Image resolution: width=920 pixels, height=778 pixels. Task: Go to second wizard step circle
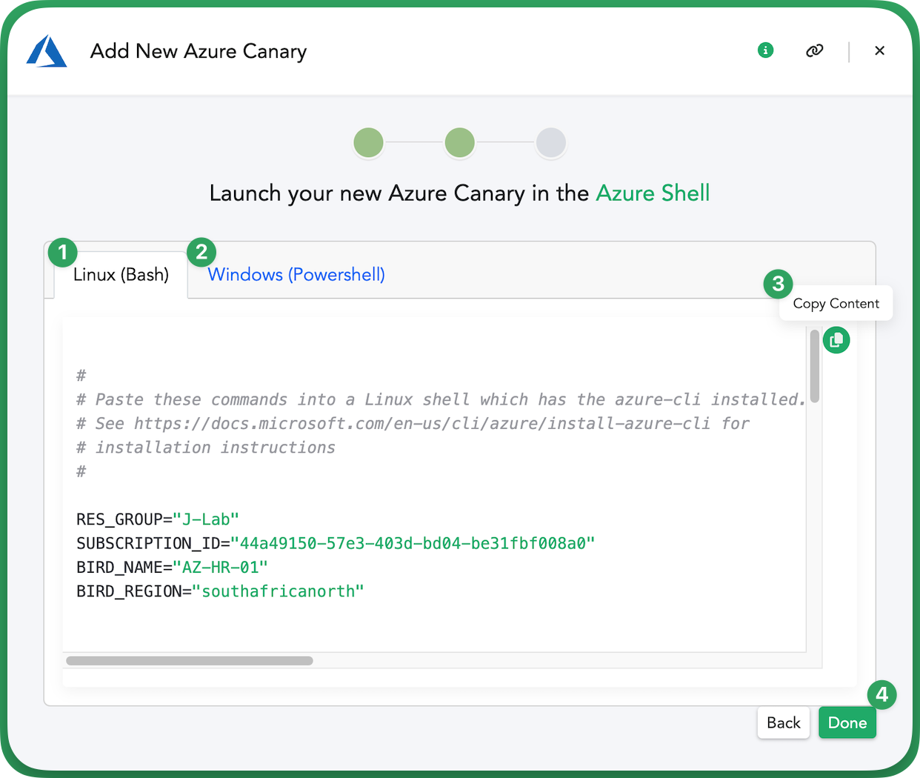pyautogui.click(x=460, y=142)
